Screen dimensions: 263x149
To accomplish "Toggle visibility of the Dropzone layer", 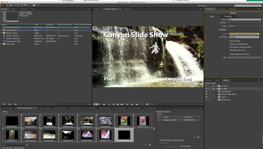I will point(207,92).
